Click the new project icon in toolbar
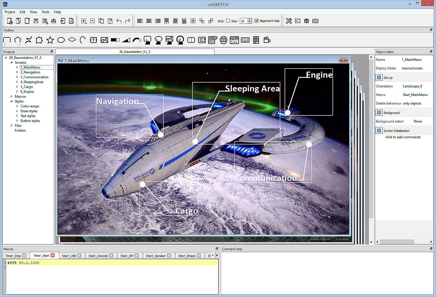 (x=10, y=21)
